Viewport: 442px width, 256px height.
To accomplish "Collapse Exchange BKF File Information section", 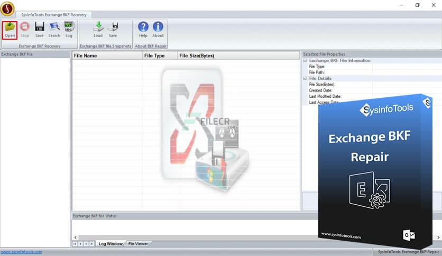I will pos(305,60).
